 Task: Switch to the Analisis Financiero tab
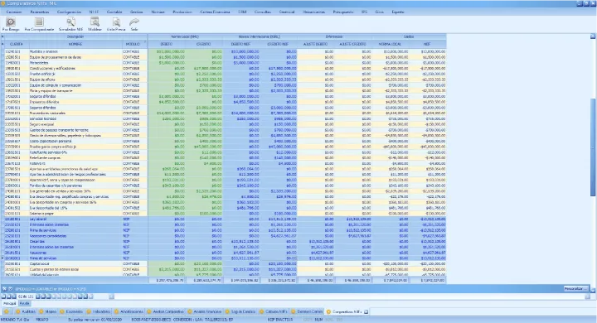pos(205,311)
